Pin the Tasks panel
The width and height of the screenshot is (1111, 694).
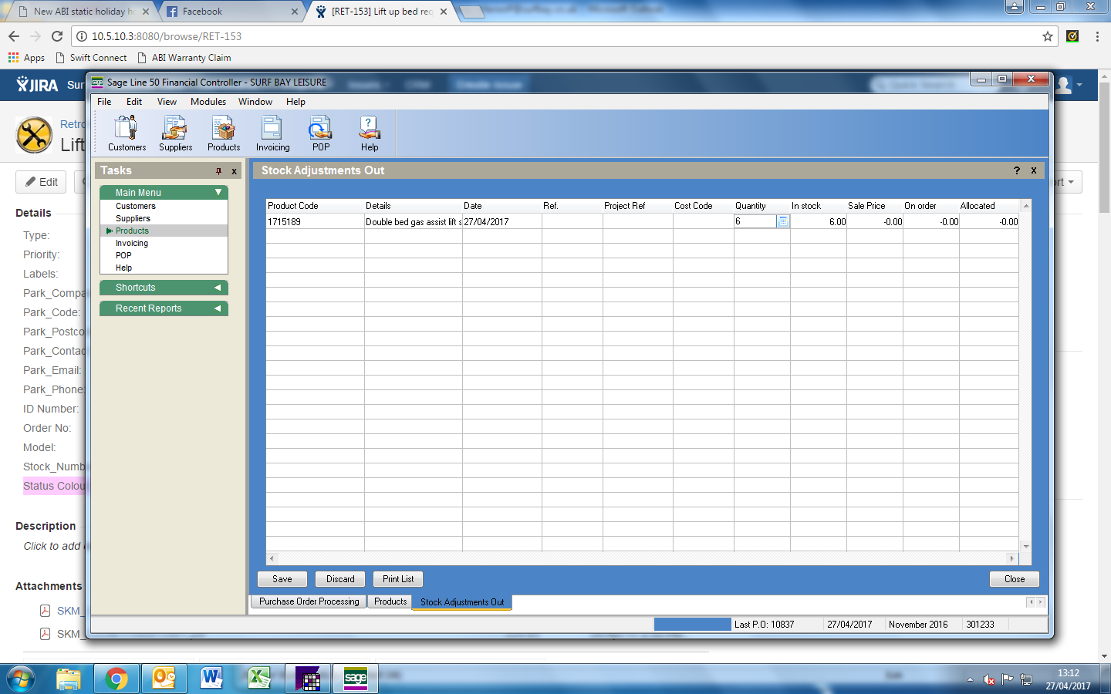(x=218, y=171)
